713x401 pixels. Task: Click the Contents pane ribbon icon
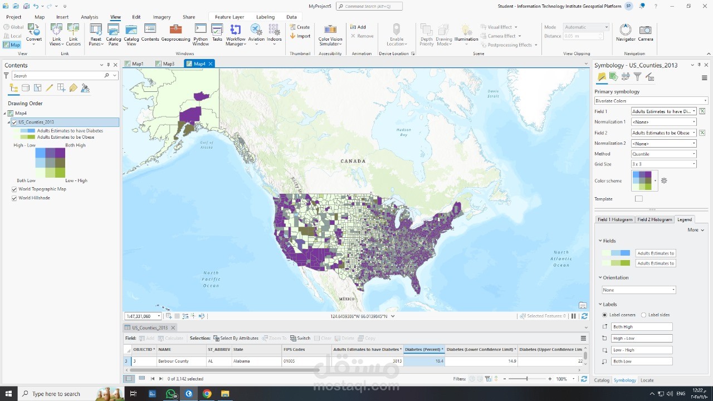click(x=150, y=32)
